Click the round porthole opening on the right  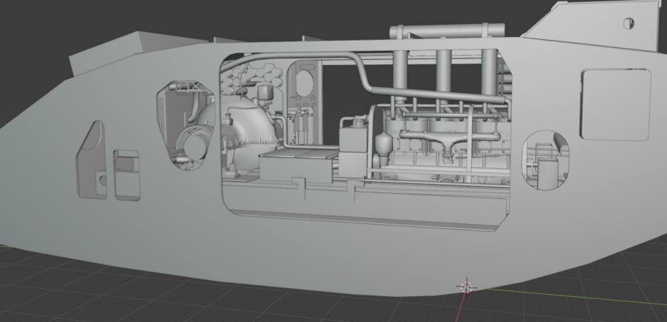[x=546, y=160]
